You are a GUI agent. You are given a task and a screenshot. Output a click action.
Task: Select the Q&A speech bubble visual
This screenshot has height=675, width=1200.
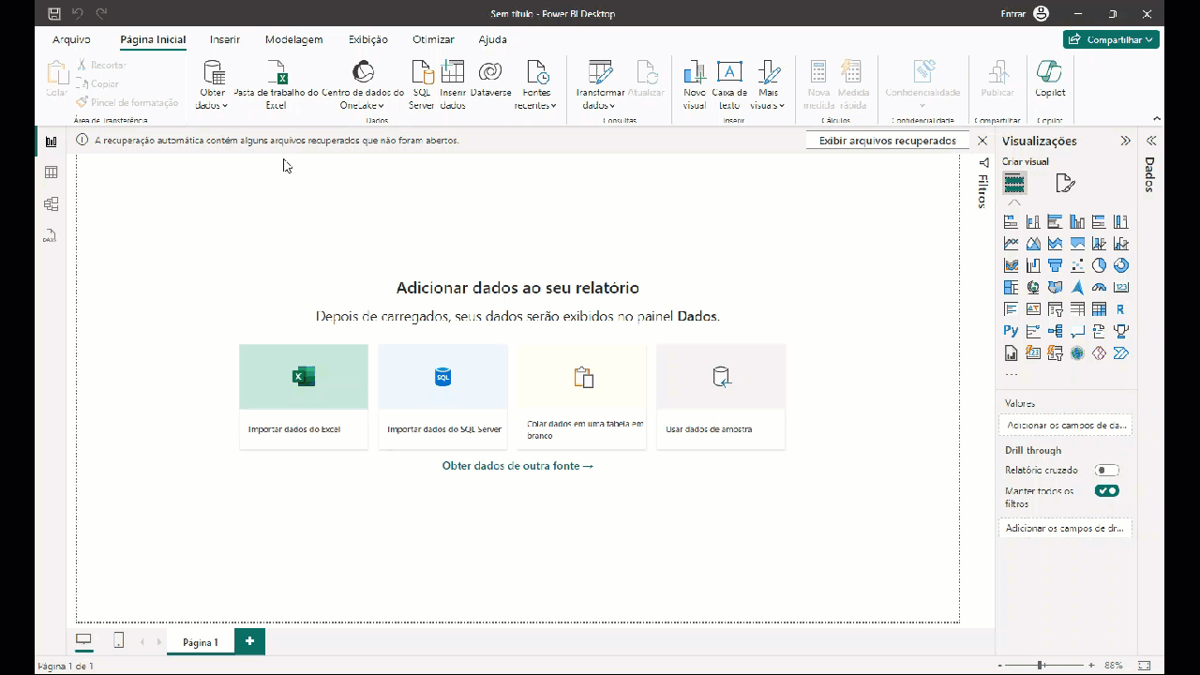pos(1077,331)
